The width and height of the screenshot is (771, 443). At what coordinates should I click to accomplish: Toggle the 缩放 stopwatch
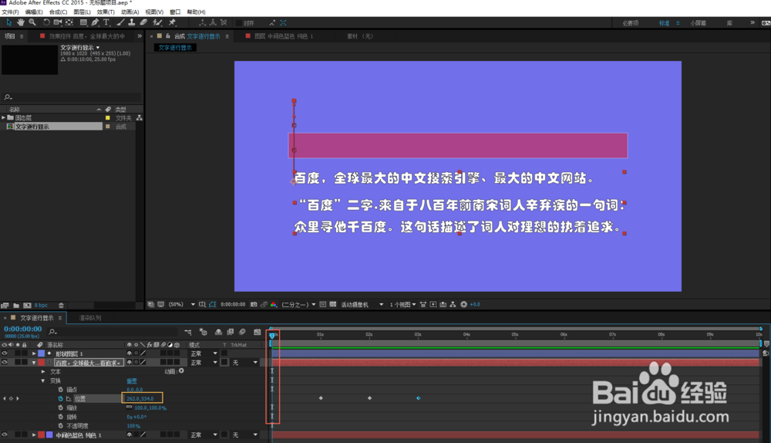pyautogui.click(x=60, y=407)
